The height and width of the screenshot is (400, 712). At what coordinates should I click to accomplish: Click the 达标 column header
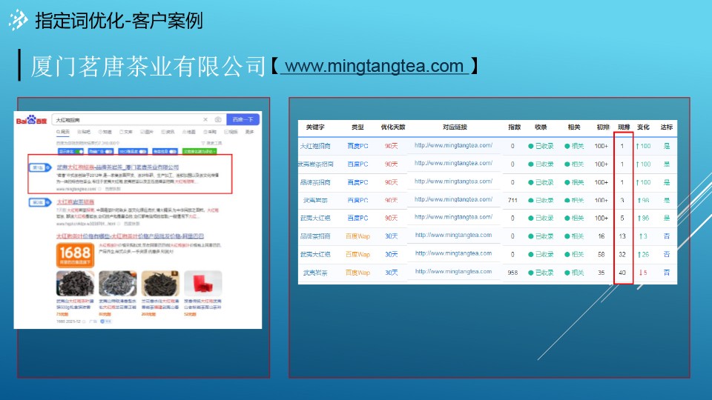tap(667, 127)
